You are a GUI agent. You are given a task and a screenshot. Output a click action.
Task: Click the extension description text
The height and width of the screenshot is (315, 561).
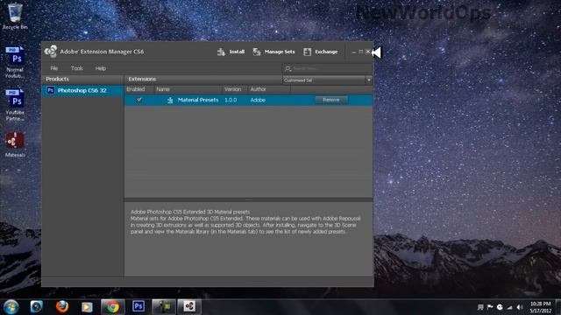pyautogui.click(x=245, y=221)
